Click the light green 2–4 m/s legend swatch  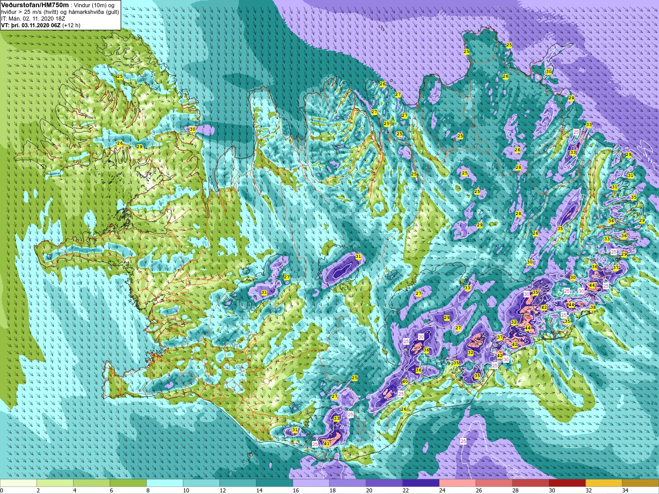55,483
